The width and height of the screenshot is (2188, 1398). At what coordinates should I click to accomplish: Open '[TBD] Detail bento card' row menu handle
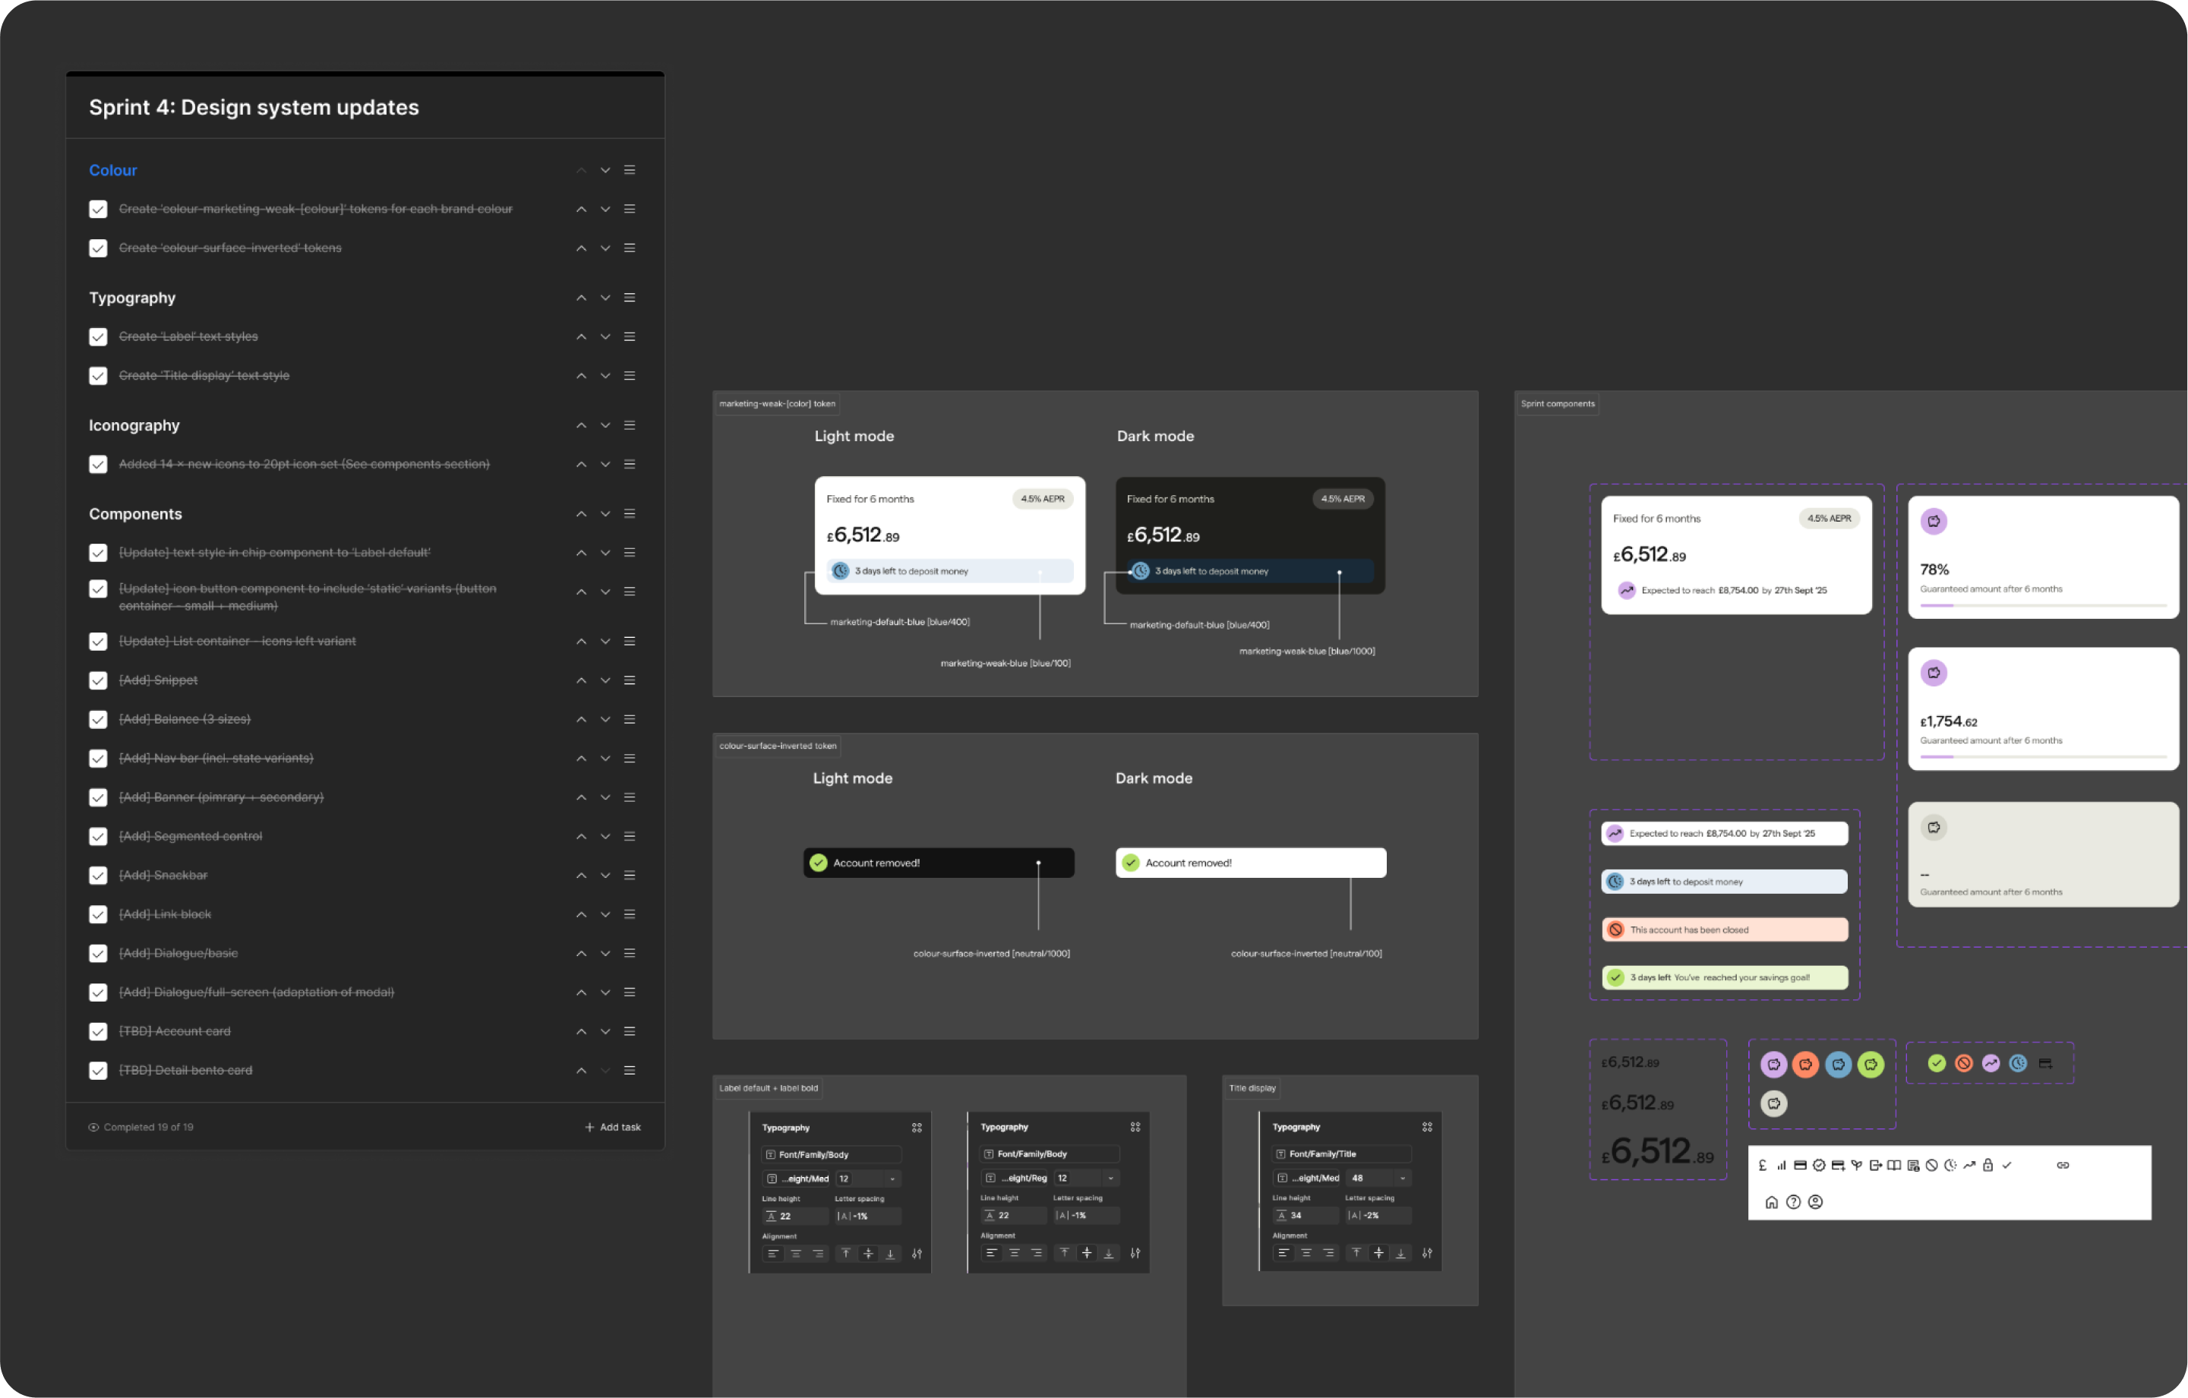pyautogui.click(x=630, y=1071)
